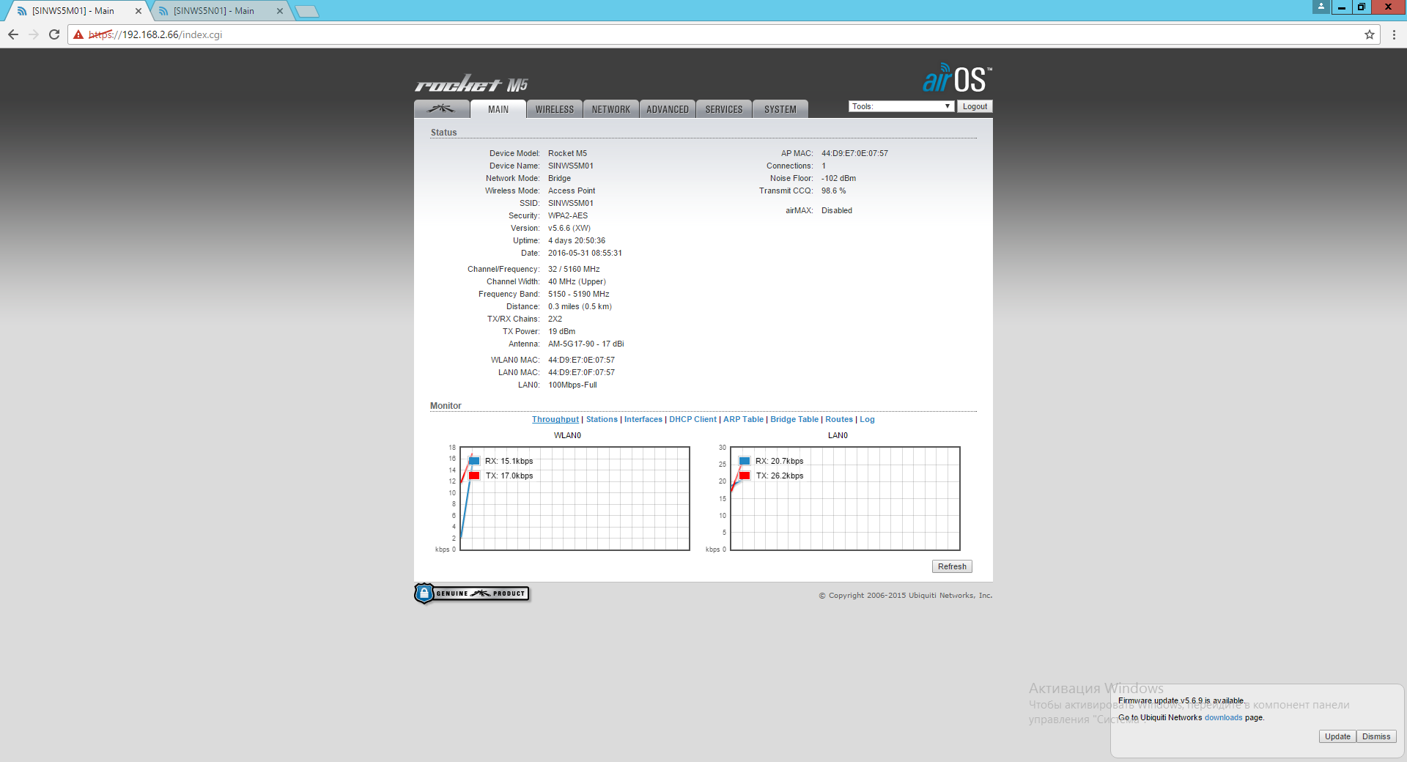
Task: Open the Ubiquiti logo tab
Action: (x=441, y=109)
